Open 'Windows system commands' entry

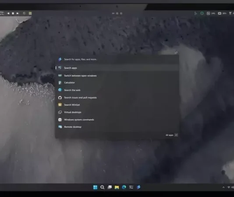tap(117, 120)
